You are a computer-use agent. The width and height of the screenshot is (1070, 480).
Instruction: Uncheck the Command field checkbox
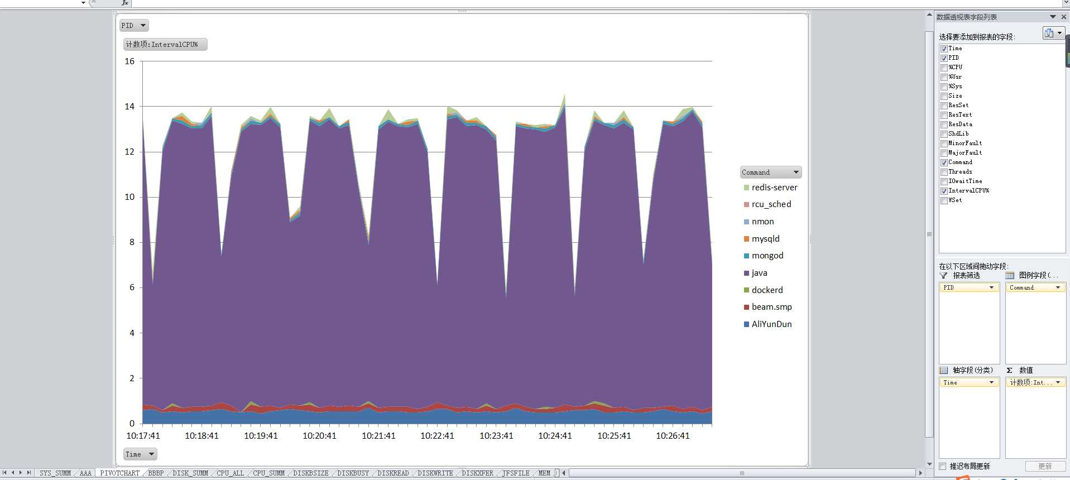(944, 162)
